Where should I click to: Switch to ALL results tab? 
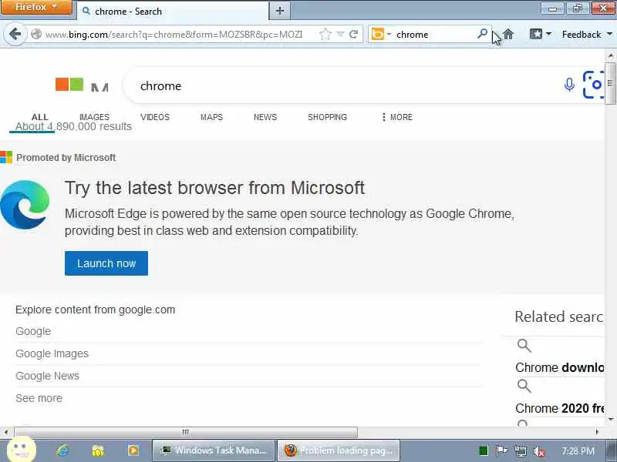point(40,117)
